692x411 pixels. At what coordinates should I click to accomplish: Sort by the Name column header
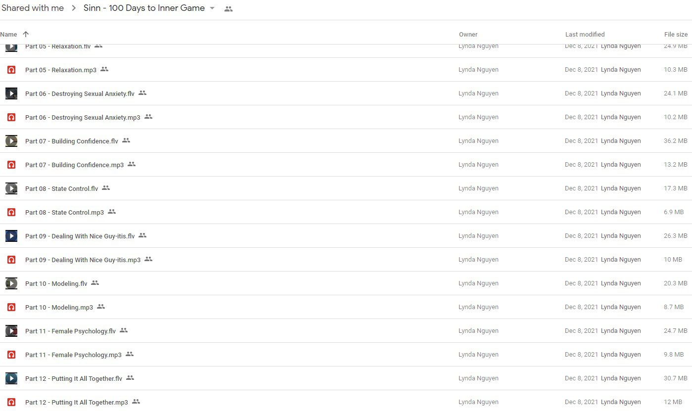pyautogui.click(x=8, y=35)
